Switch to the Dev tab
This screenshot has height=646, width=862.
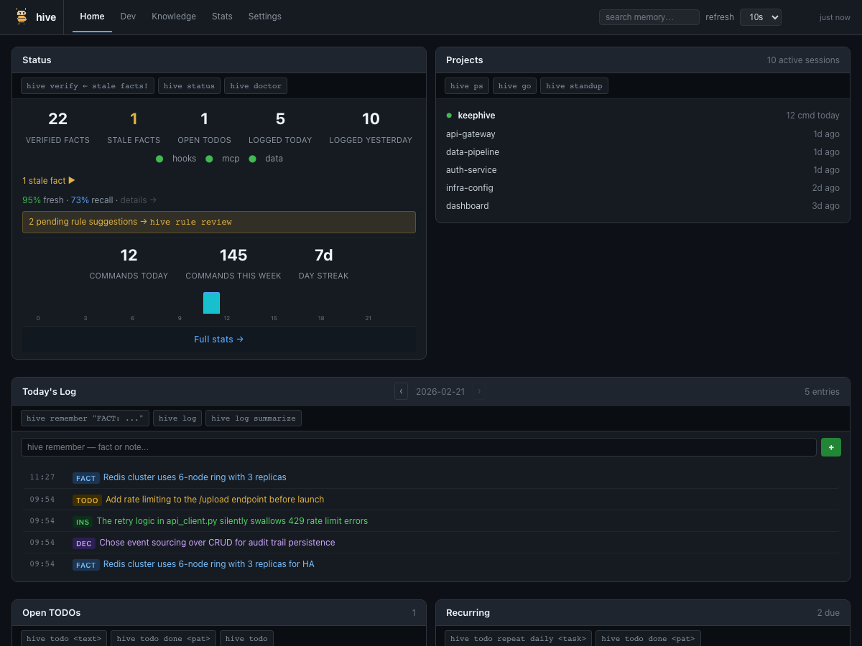128,17
